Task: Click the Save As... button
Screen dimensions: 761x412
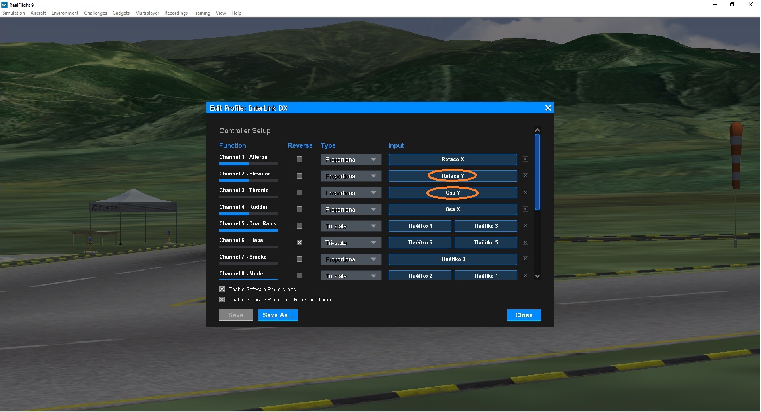Action: coord(278,315)
